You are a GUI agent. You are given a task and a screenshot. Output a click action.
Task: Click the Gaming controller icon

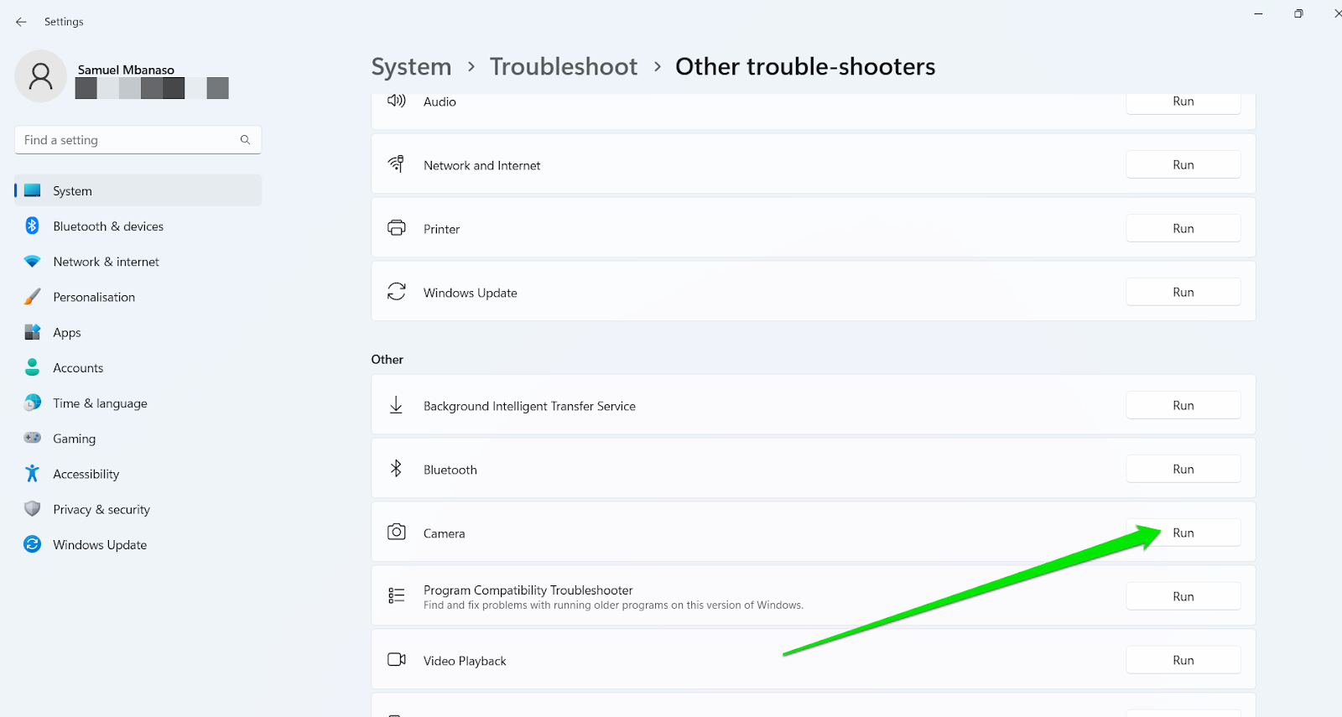[33, 438]
